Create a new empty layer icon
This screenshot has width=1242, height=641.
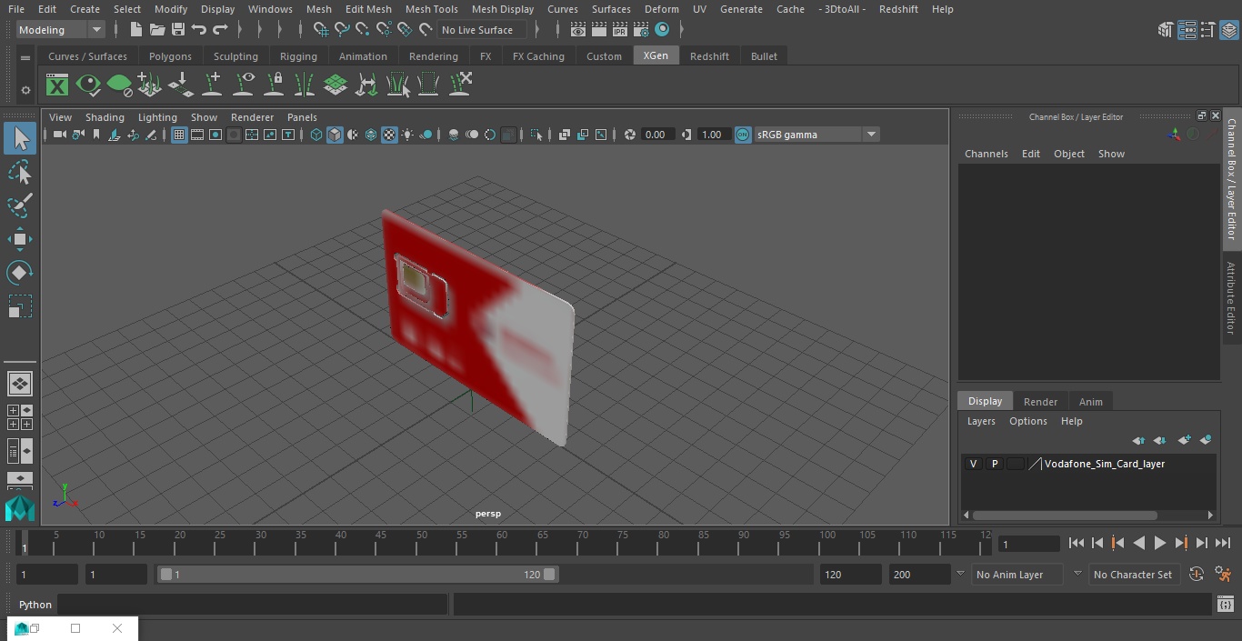click(x=1183, y=440)
